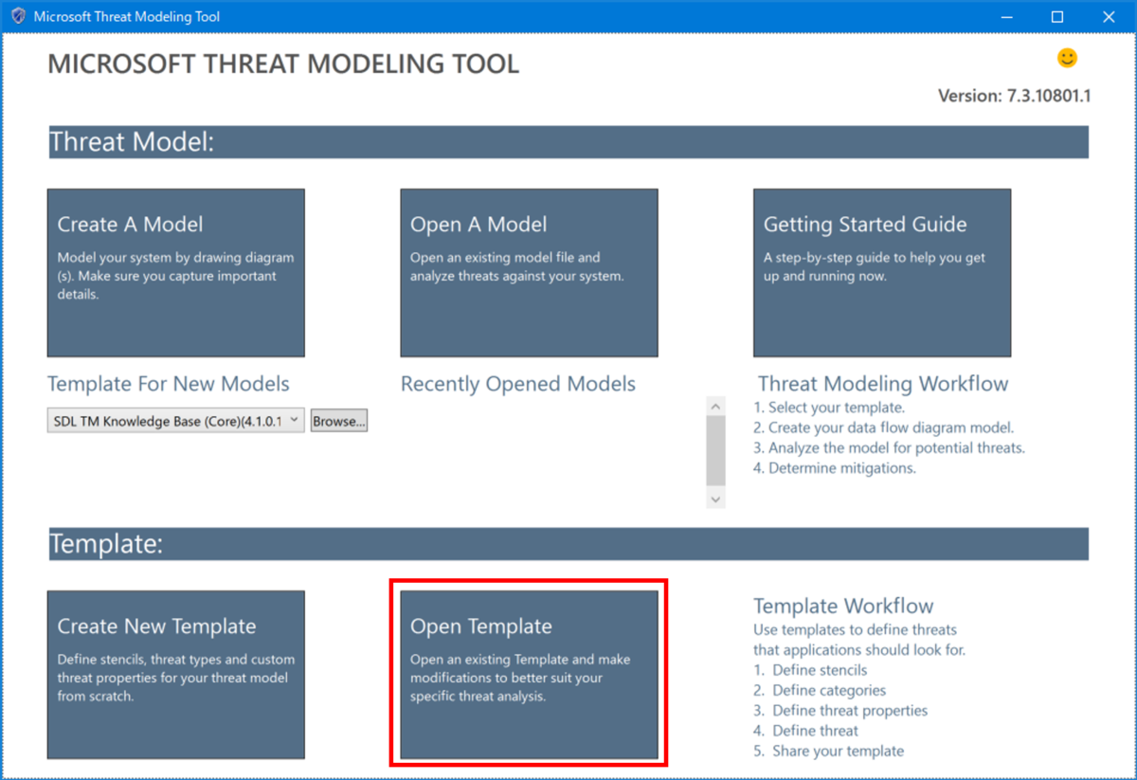Click the 'Template For New Models' label
This screenshot has width=1137, height=780.
click(169, 384)
